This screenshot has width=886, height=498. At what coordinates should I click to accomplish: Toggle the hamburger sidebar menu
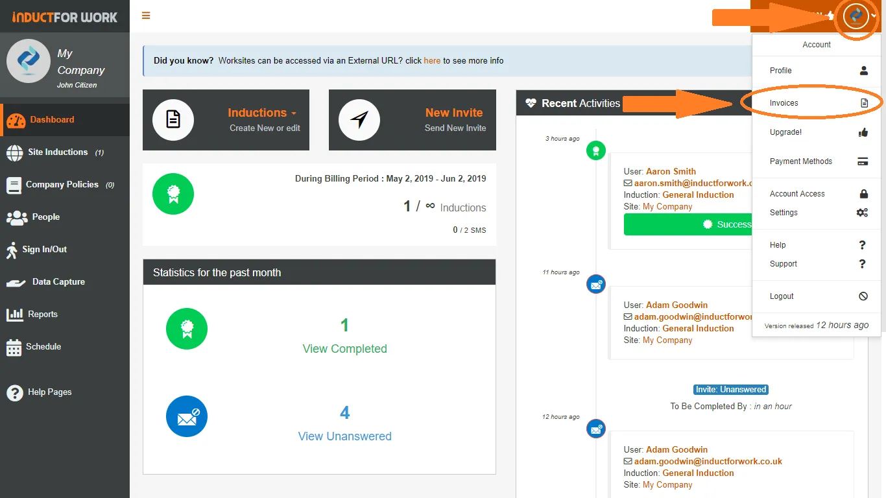(146, 16)
